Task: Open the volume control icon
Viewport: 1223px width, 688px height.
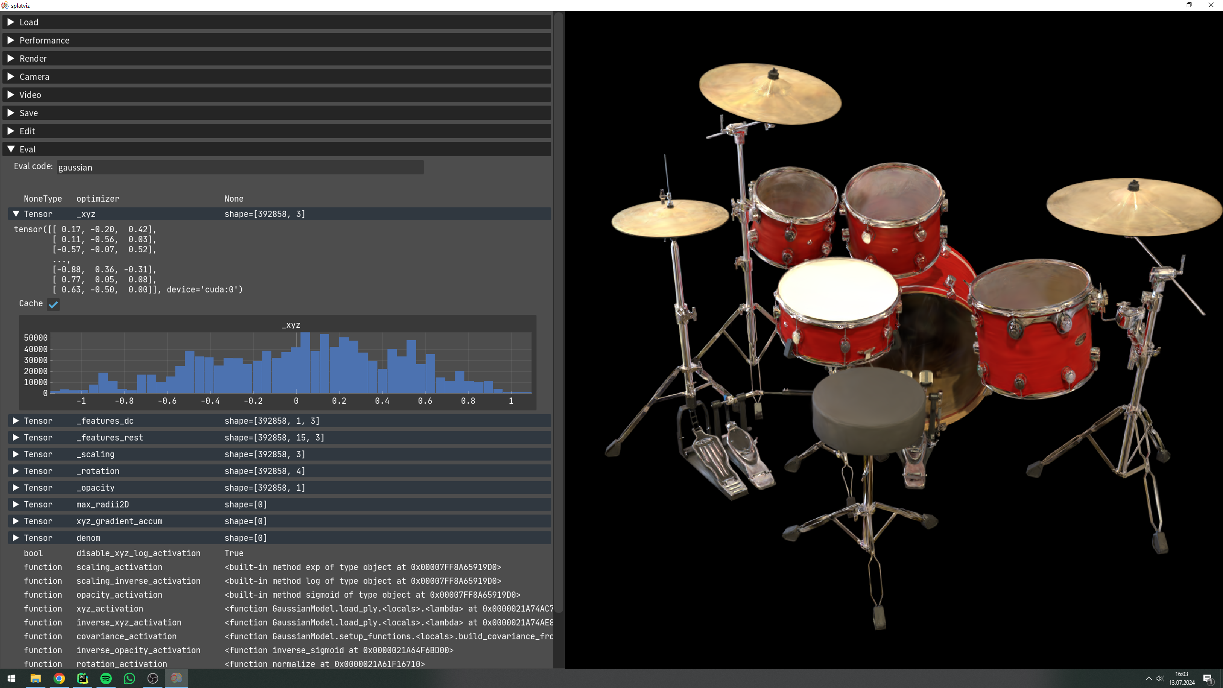Action: click(1159, 678)
